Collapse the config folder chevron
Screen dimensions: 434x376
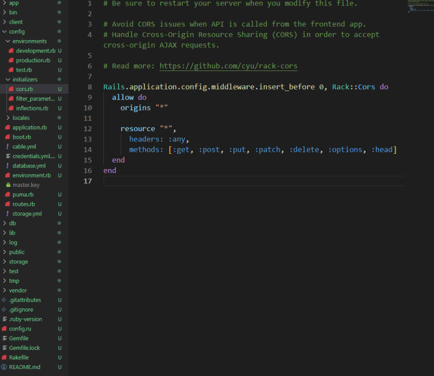(x=4, y=31)
